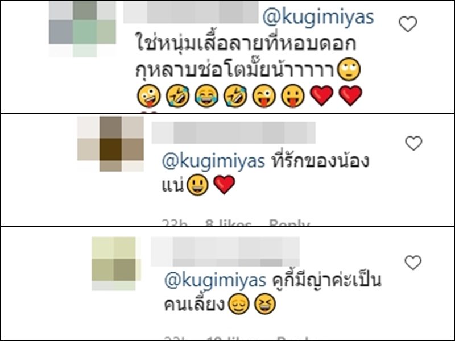Open the greenish pixelated profile avatar
The height and width of the screenshot is (341, 455).
pos(82,29)
